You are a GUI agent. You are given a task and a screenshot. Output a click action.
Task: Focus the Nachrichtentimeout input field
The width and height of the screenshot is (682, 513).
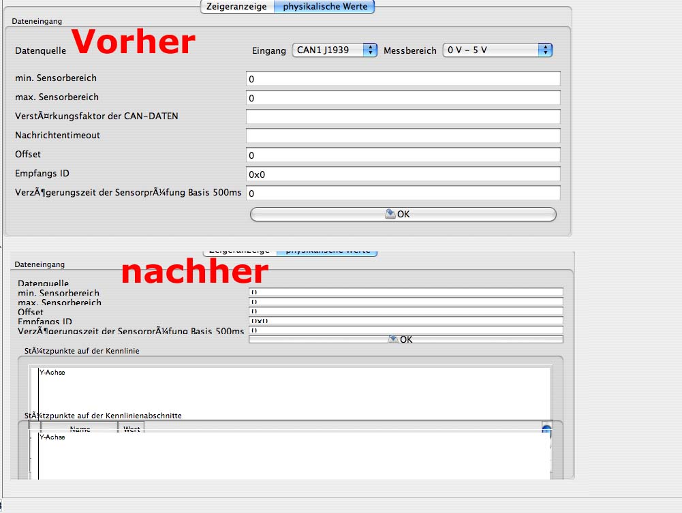tap(403, 136)
